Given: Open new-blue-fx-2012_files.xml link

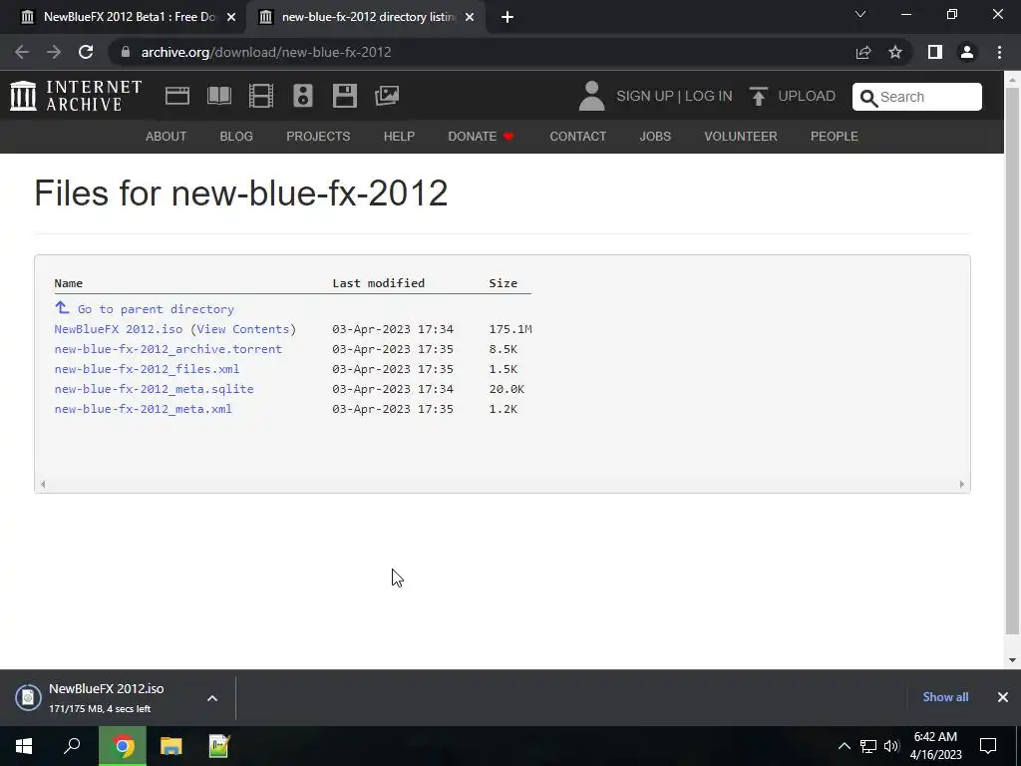Looking at the screenshot, I should [147, 369].
